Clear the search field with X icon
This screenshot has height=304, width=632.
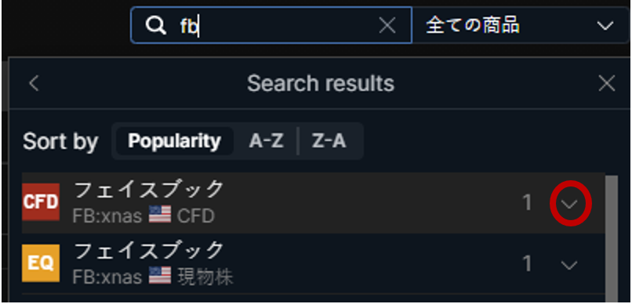(387, 26)
